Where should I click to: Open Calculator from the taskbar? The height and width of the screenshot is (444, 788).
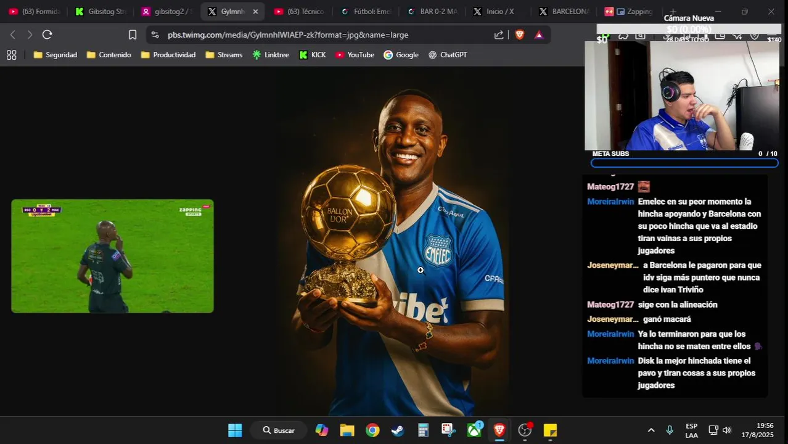[x=423, y=430]
